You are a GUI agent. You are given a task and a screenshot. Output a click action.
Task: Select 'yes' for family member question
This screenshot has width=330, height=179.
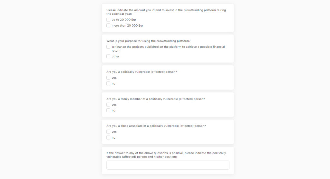(x=108, y=105)
